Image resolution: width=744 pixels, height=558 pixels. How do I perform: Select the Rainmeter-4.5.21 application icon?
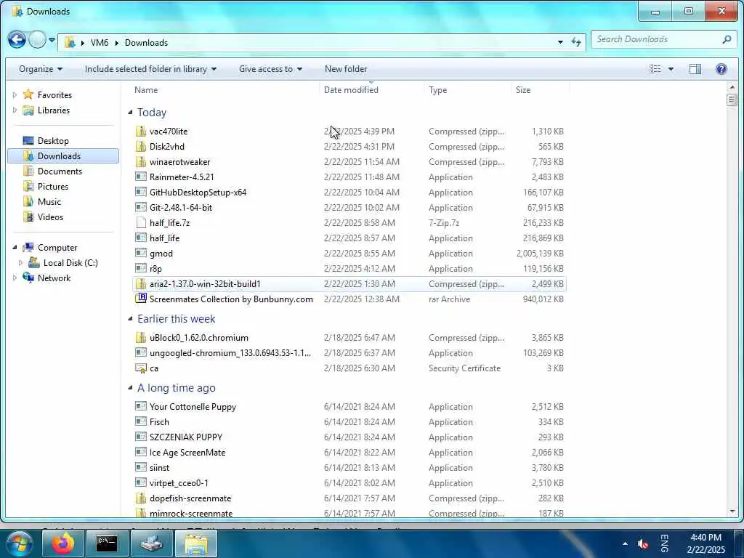point(140,177)
